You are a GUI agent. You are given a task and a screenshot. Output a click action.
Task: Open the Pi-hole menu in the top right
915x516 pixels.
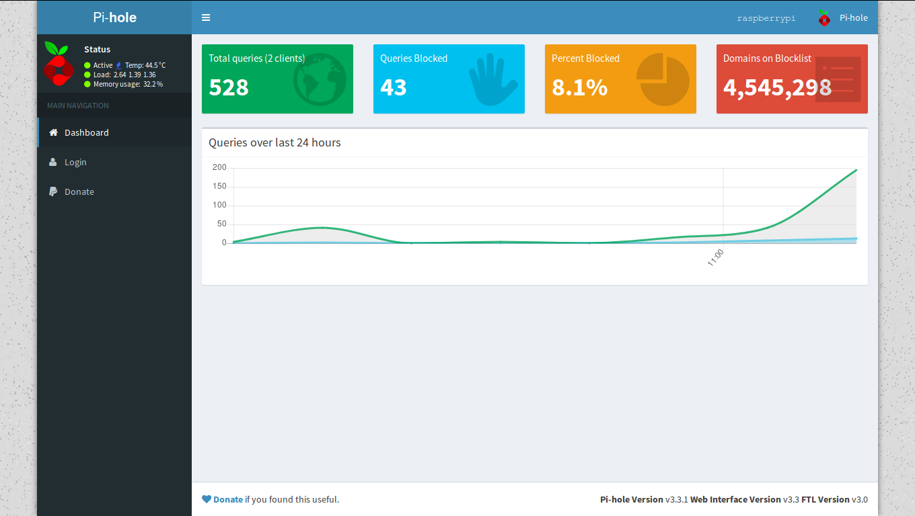[844, 18]
